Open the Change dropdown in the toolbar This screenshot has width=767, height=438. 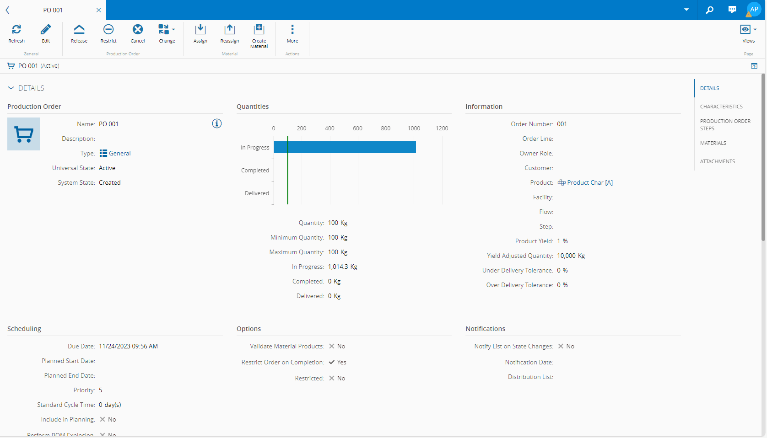pos(167,30)
